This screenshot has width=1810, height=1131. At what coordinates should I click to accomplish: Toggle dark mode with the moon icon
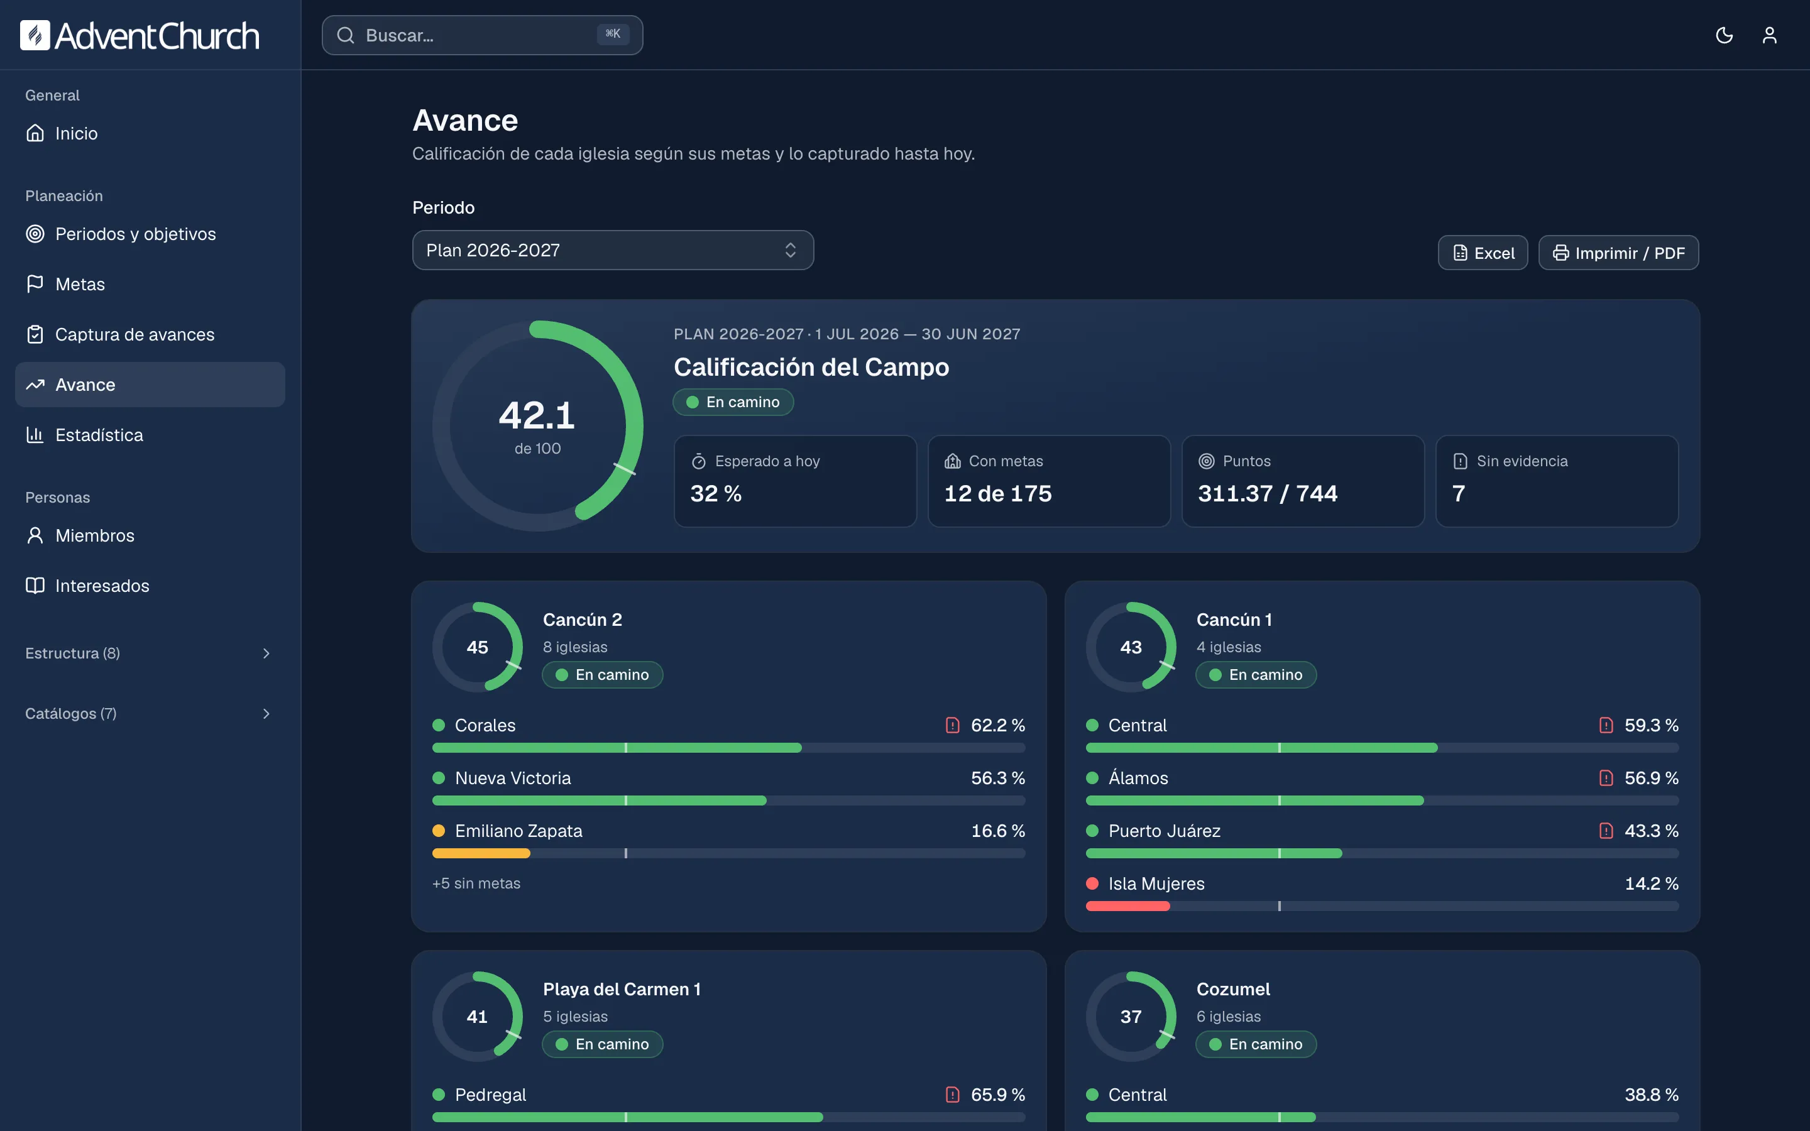1724,35
